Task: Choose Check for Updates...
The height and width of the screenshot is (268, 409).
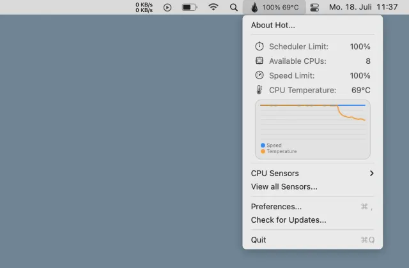Action: point(288,220)
